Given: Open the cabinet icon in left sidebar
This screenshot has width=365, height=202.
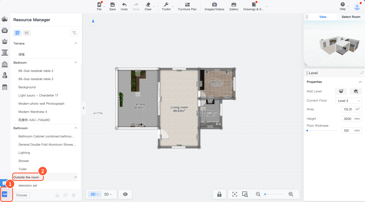Looking at the screenshot, I should pyautogui.click(x=5, y=87).
